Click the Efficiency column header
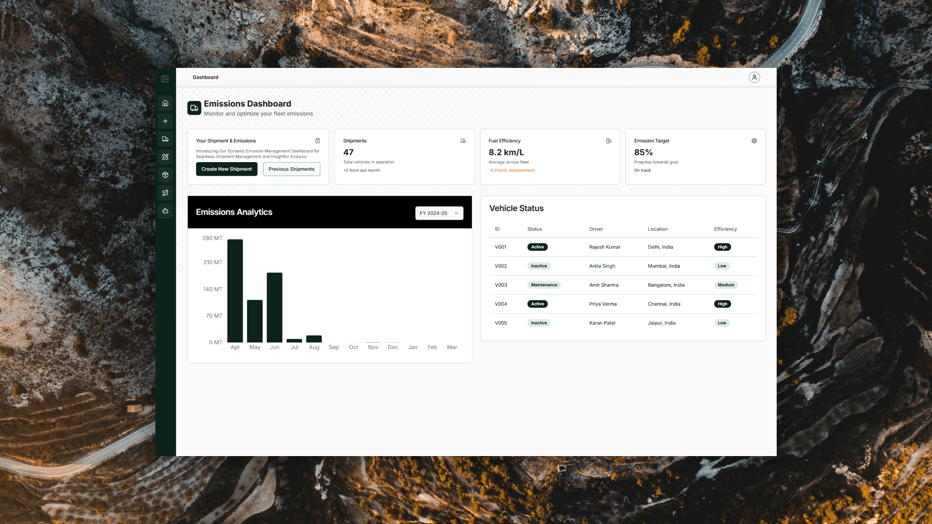This screenshot has width=932, height=524. pyautogui.click(x=725, y=229)
